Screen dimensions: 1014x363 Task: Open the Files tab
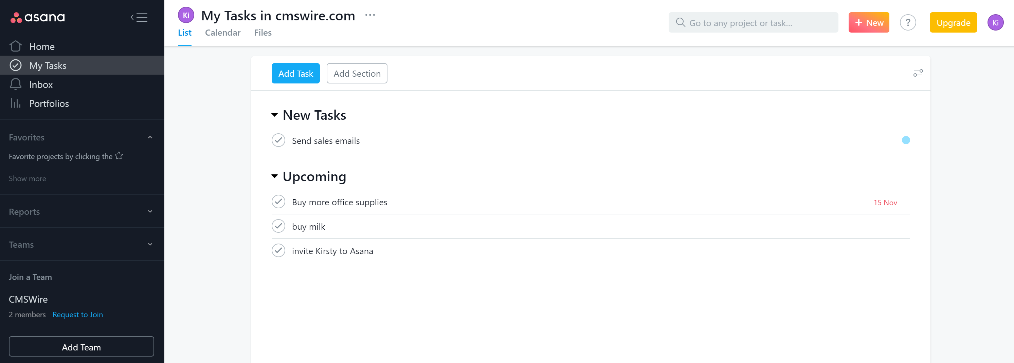coord(262,33)
